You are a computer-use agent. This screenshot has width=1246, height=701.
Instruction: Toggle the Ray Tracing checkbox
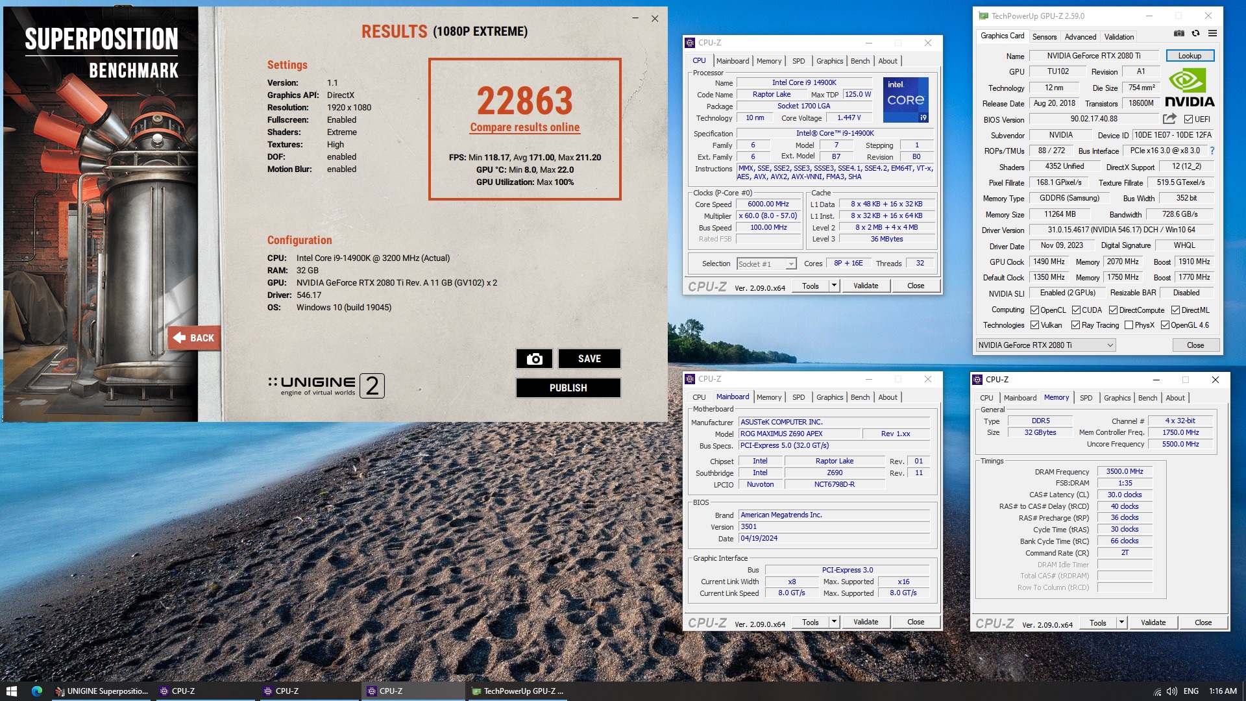[1076, 325]
